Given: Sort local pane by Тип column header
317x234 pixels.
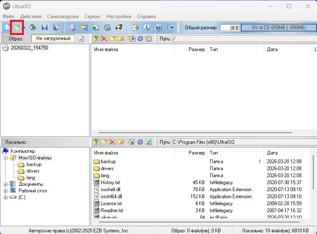Looking at the screenshot, I should point(232,153).
